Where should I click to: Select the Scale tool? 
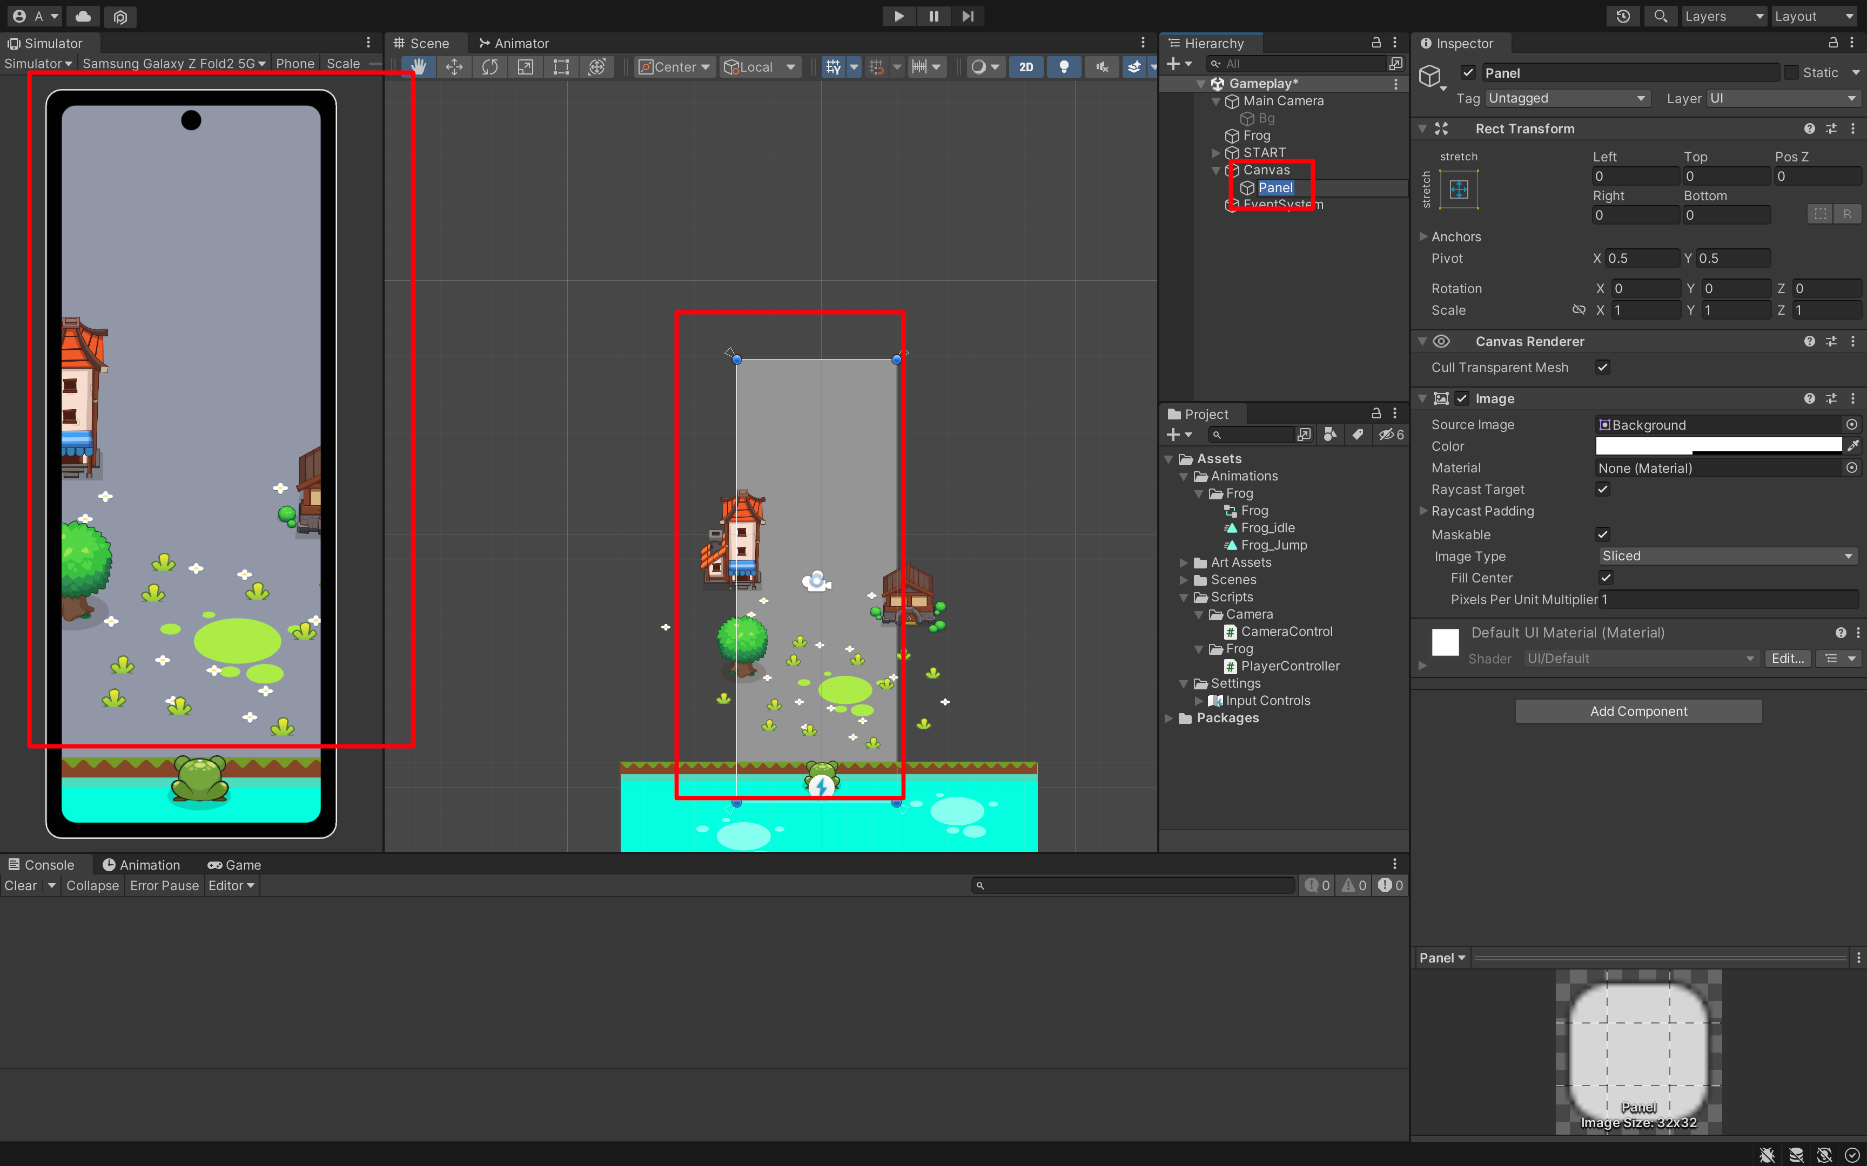coord(526,67)
